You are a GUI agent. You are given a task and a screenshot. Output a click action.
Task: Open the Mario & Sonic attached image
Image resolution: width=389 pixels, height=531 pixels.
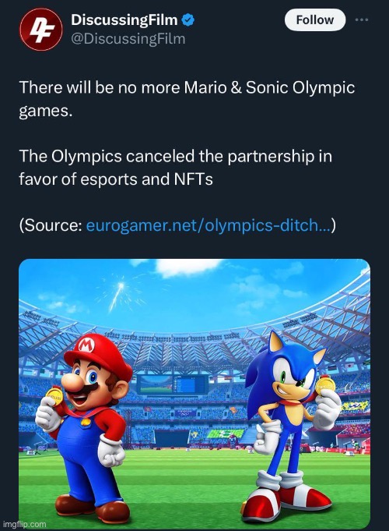pos(194,394)
